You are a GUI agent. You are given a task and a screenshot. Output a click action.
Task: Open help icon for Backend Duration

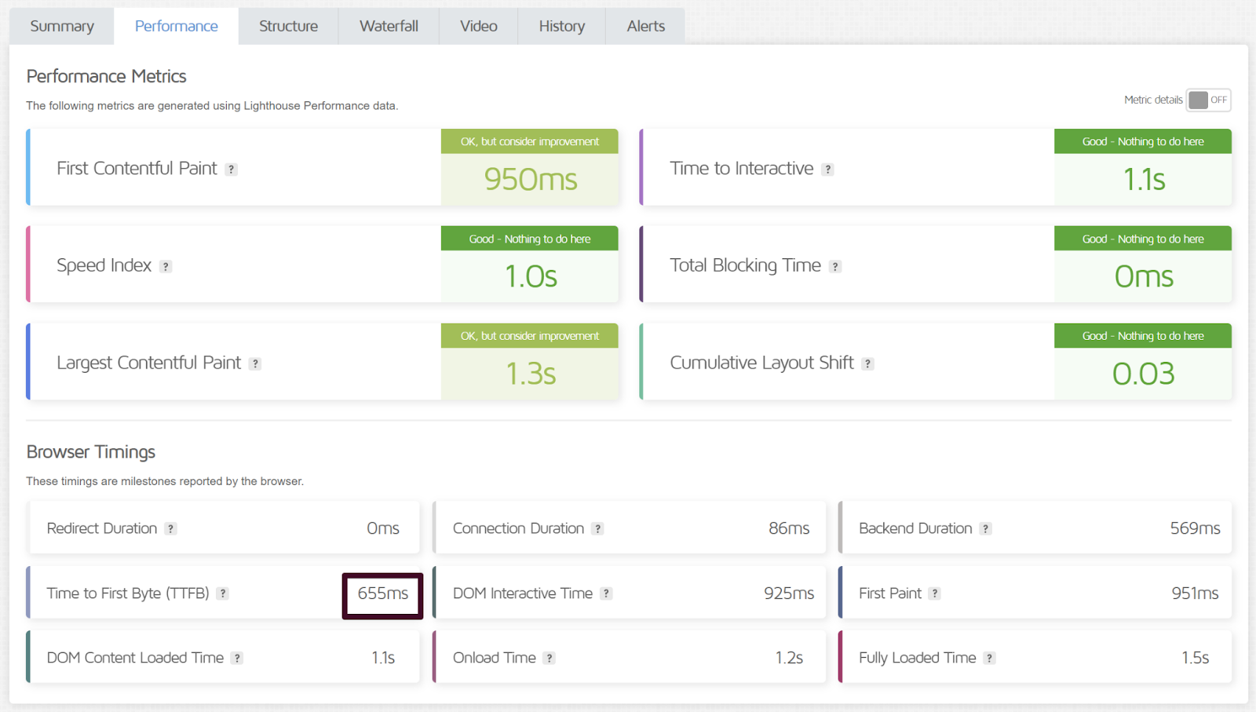tap(985, 529)
